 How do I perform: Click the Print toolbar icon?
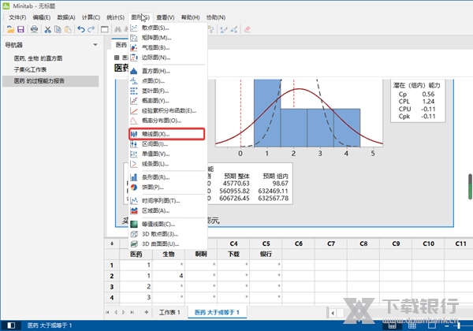pos(33,29)
